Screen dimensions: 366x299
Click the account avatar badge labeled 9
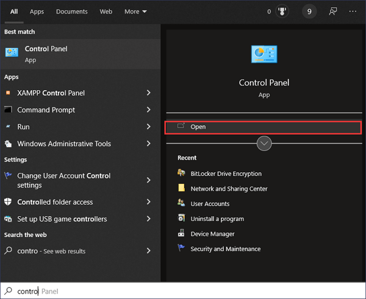pos(309,12)
